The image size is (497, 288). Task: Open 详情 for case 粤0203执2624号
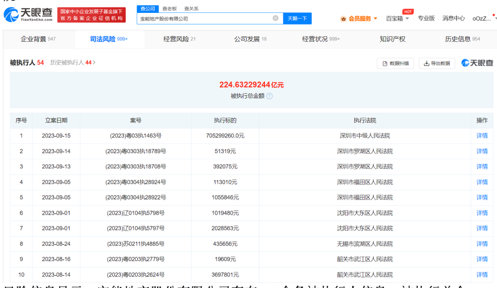482,275
